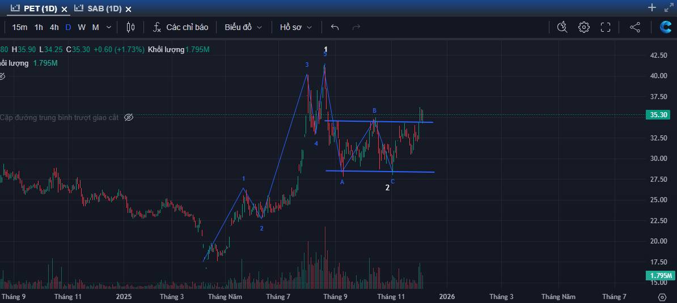677x303 pixels.
Task: Open the quick search lightning magnifier
Action: pyautogui.click(x=562, y=27)
